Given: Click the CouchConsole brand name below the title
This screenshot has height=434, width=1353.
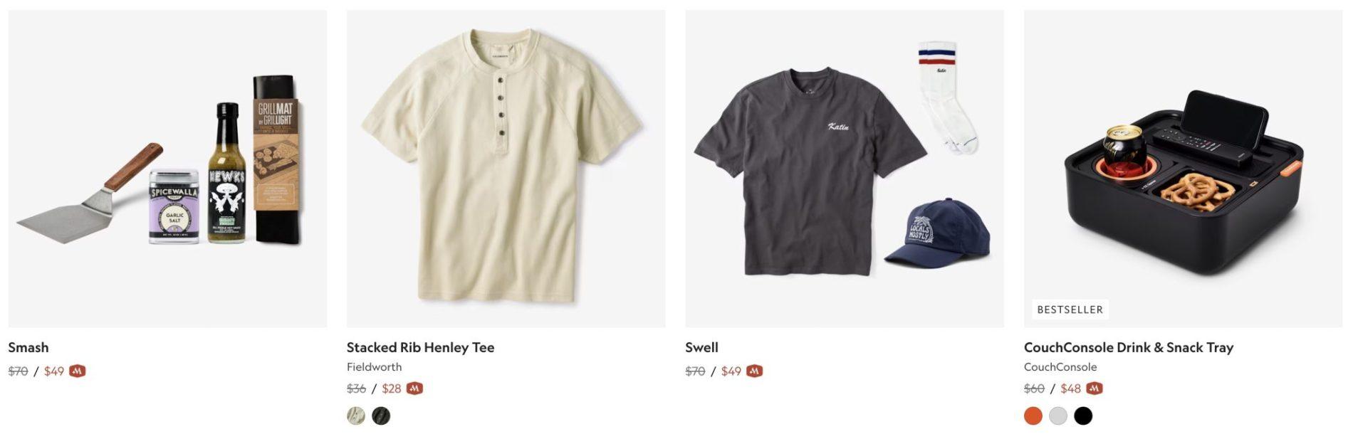Looking at the screenshot, I should pyautogui.click(x=1060, y=367).
